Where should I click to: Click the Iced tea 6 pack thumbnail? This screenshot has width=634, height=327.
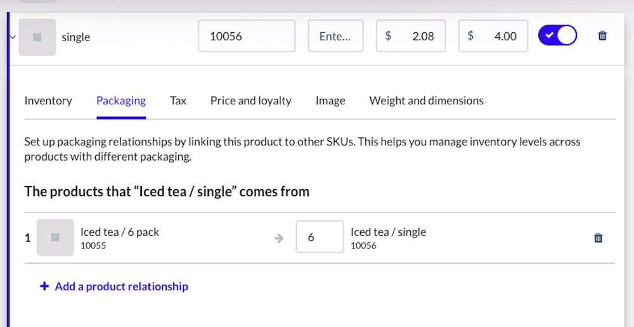[55, 237]
